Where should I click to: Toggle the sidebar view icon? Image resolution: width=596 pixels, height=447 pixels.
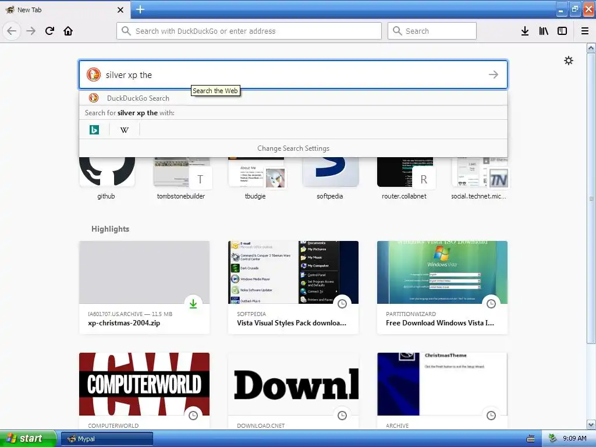(562, 31)
